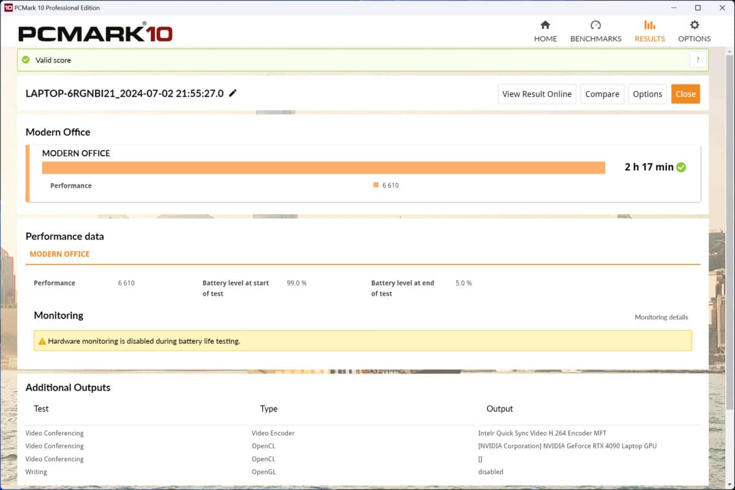This screenshot has width=735, height=490.
Task: Click the orange Modern Office result bar
Action: tap(323, 168)
